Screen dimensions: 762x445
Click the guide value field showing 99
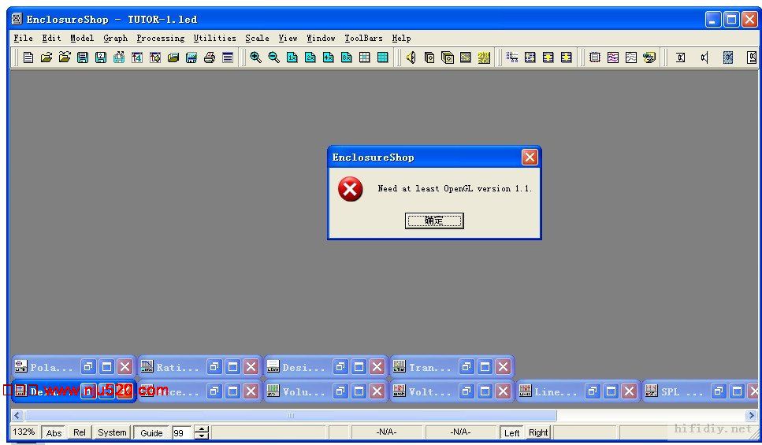point(182,432)
